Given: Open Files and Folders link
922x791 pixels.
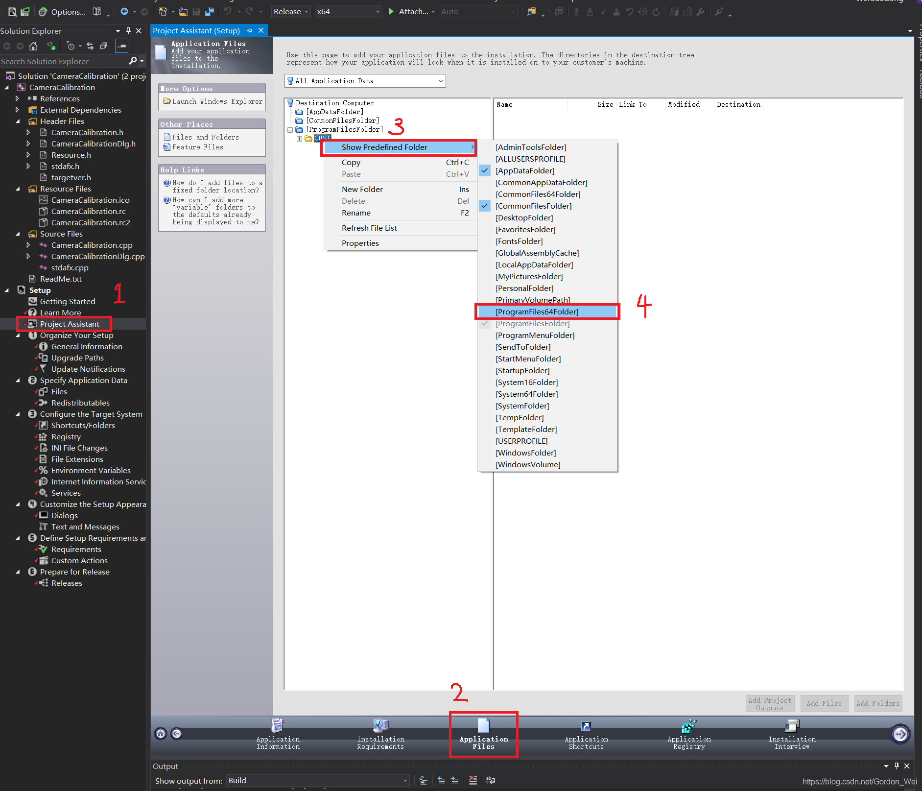Looking at the screenshot, I should pyautogui.click(x=206, y=137).
